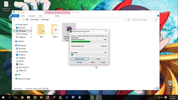The image size is (178, 100).
Task: Click the Buscar en Descargas search field
Action: click(145, 20)
